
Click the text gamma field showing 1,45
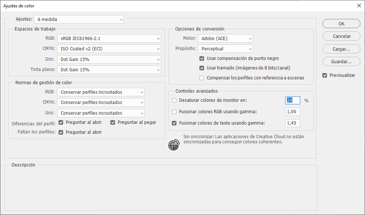293,123
